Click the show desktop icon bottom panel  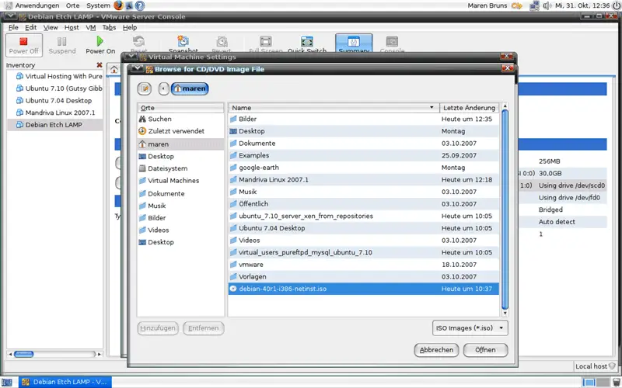pyautogui.click(x=7, y=383)
